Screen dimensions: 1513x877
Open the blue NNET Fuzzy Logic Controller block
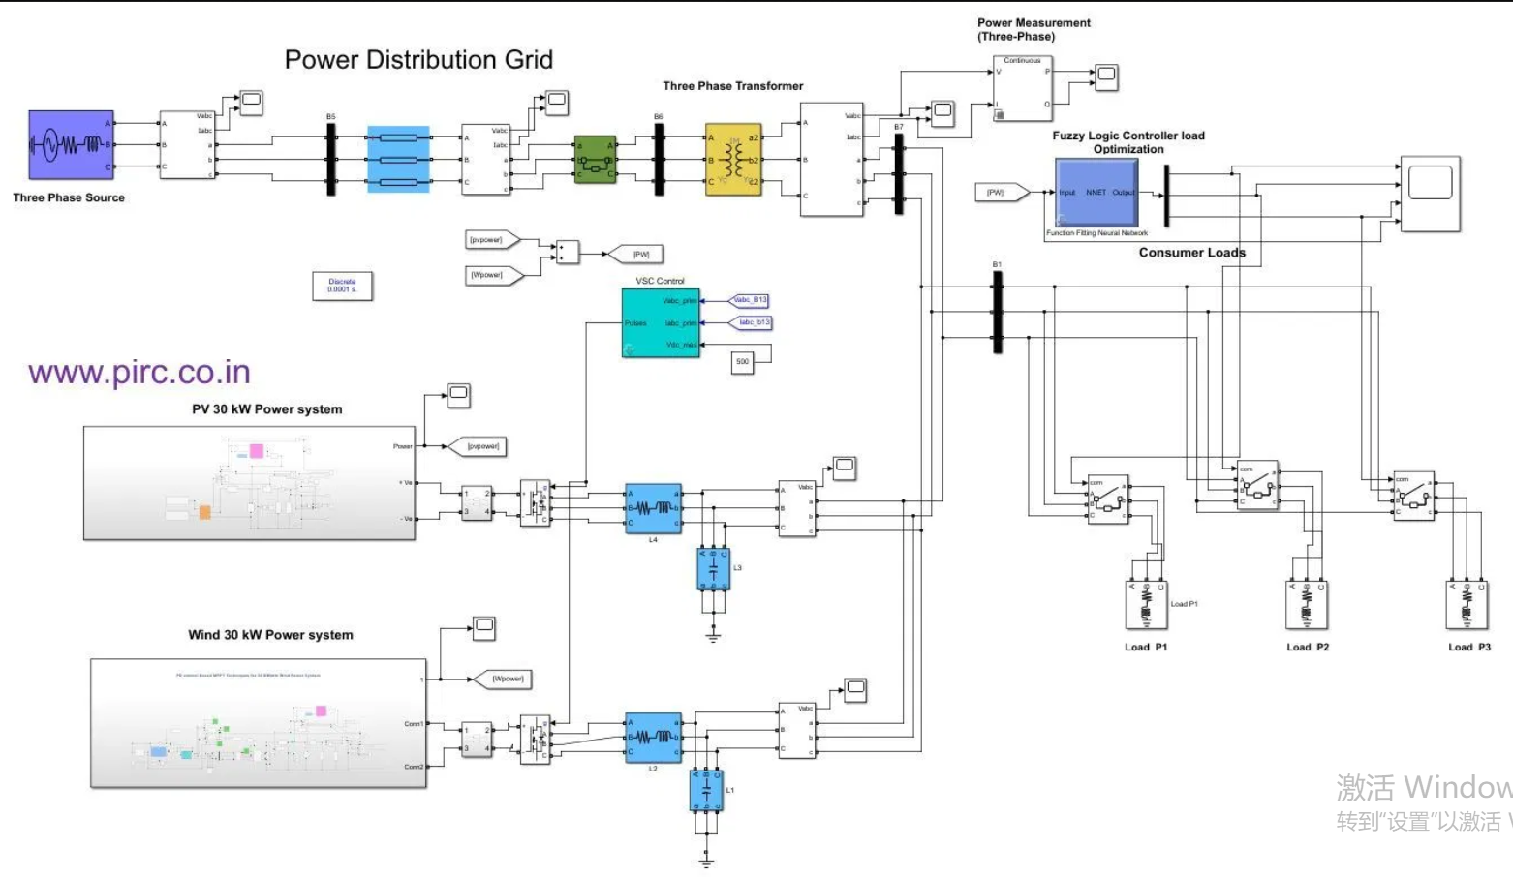click(x=1096, y=194)
